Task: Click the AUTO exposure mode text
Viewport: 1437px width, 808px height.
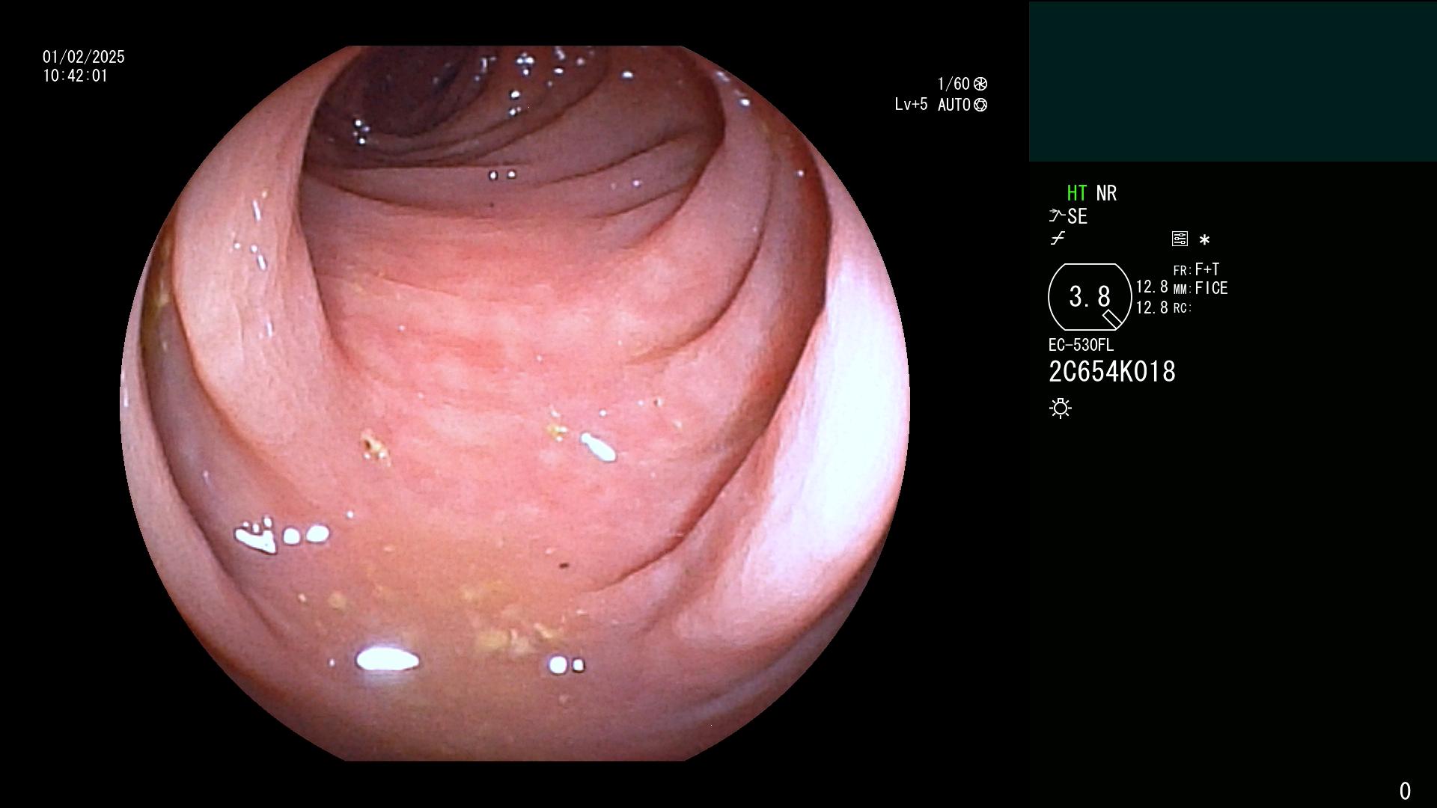Action: pos(954,105)
